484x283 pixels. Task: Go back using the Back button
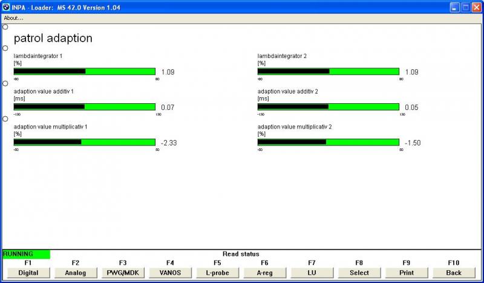tap(453, 273)
